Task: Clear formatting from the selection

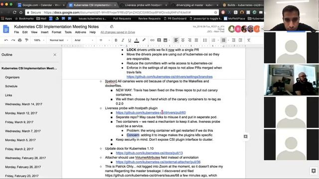Action: click(x=249, y=40)
